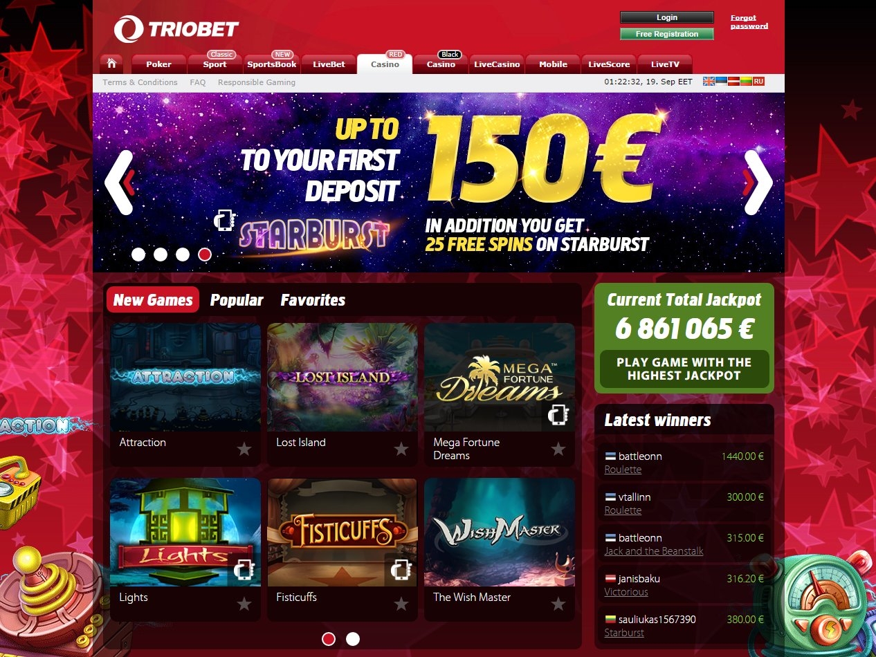Open the Favorites games tab
The image size is (876, 657).
313,300
